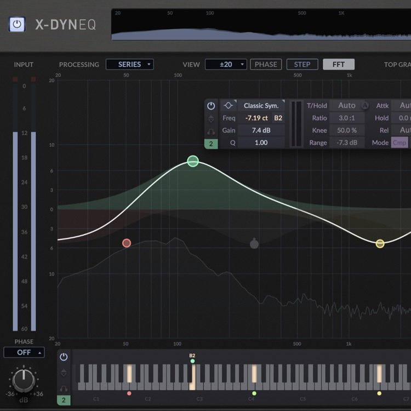The image size is (411, 411).
Task: Select the gray band node on EQ graph
Action: (254, 244)
